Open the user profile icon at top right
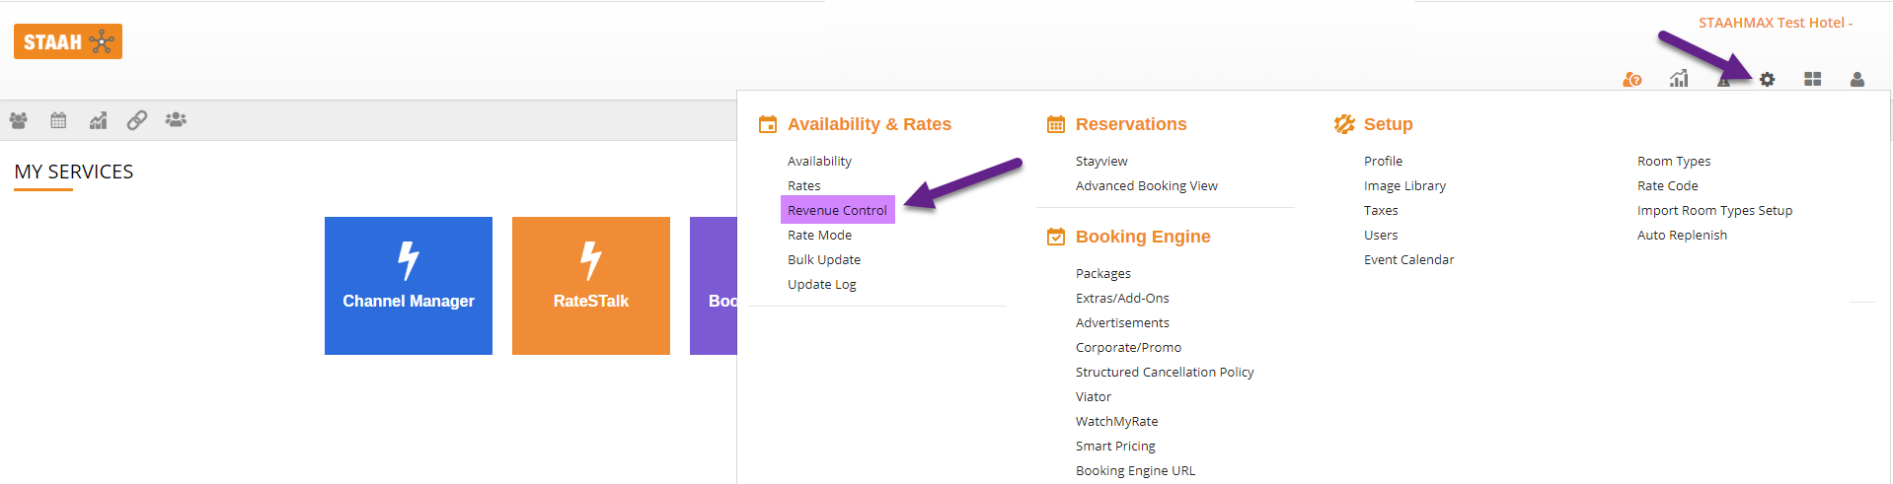This screenshot has width=1893, height=484. coord(1856,79)
